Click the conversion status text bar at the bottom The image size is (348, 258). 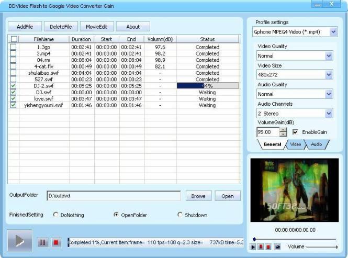coord(155,242)
